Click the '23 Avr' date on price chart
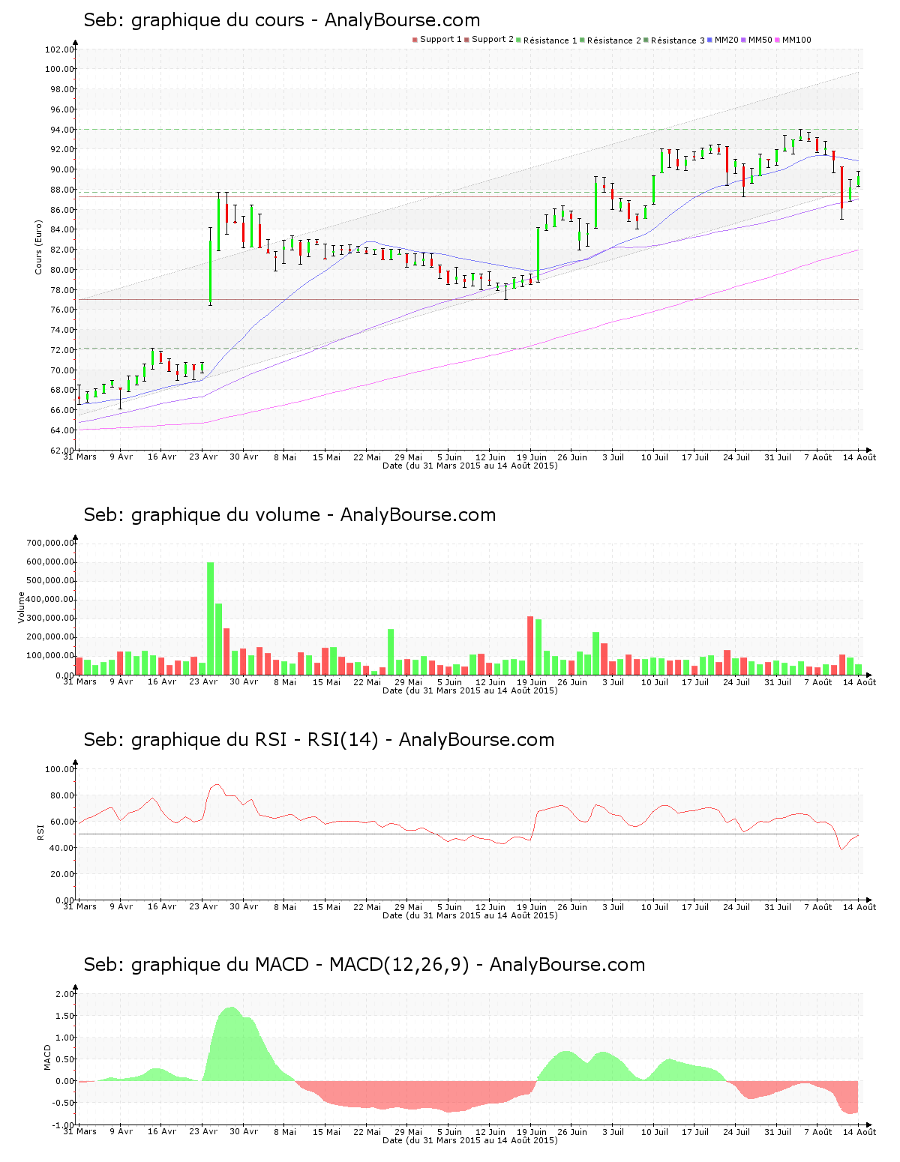This screenshot has height=1162, width=900. 203,457
